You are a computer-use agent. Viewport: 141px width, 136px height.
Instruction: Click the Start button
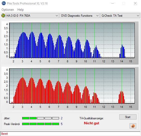click(x=128, y=117)
